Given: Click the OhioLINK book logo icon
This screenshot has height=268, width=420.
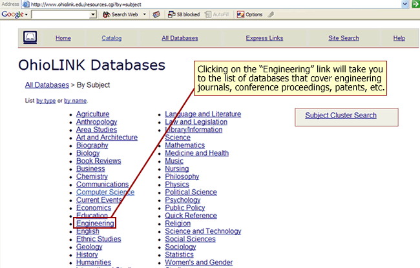Looking at the screenshot, I should (x=30, y=37).
